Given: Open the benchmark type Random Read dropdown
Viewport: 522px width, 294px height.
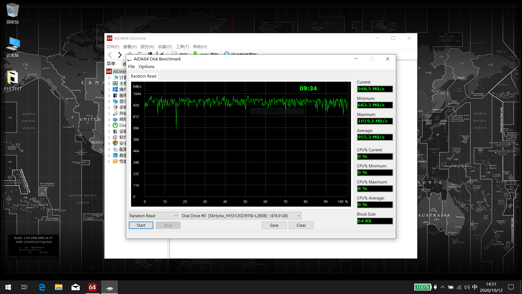Looking at the screenshot, I should point(154,216).
